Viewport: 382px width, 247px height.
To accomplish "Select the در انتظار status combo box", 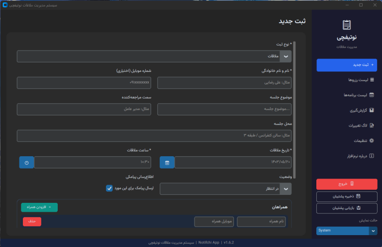I will [225, 189].
